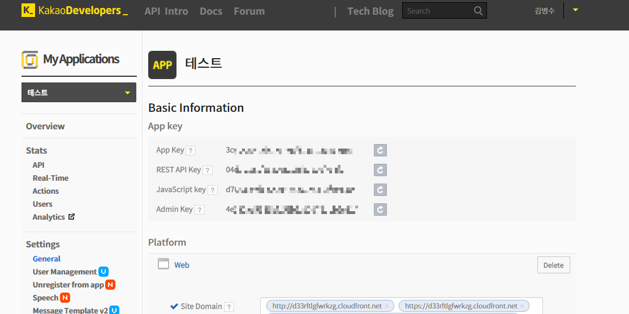Click the user name 김병수 in the header

tap(545, 11)
